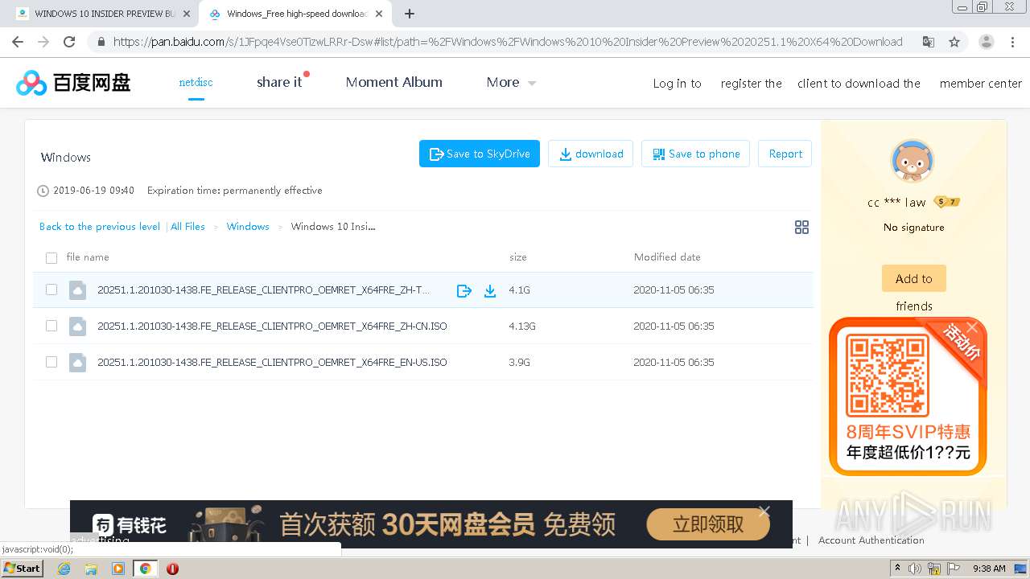The width and height of the screenshot is (1030, 579).
Task: Click All Files breadcrumb link
Action: click(187, 227)
